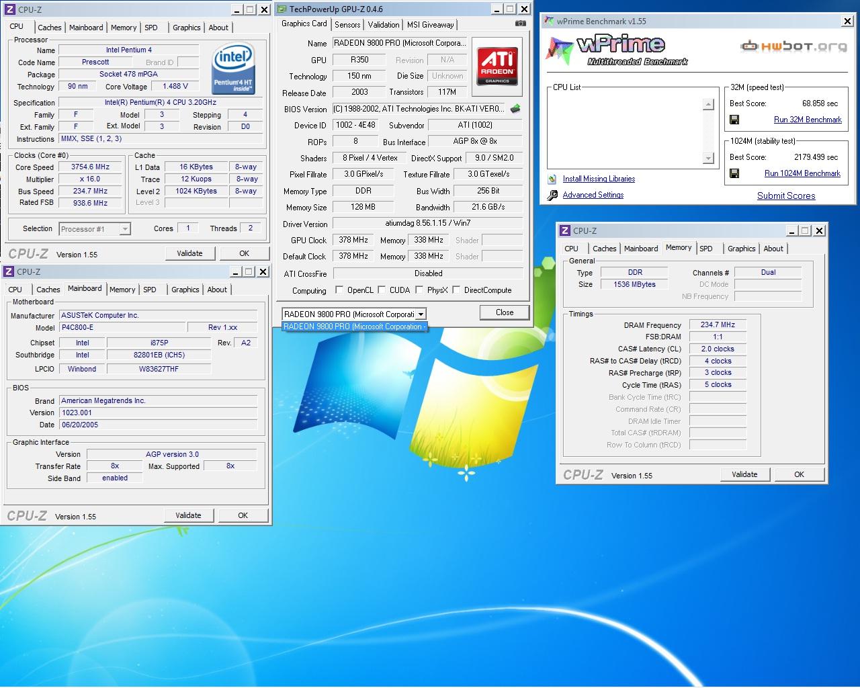860x688 pixels.
Task: Click the CPU-Z title icon of the top-left window
Action: pyautogui.click(x=10, y=9)
